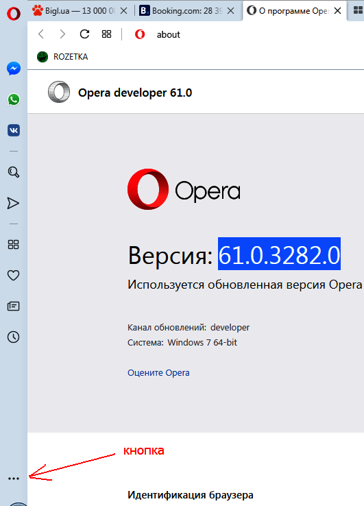Image resolution: width=364 pixels, height=506 pixels.
Task: Click the Оцените Opera link
Action: tap(158, 373)
